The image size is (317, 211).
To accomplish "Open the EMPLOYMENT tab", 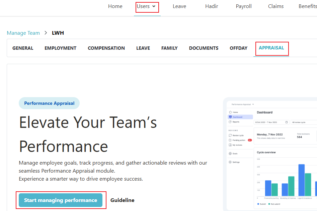I will click(61, 48).
